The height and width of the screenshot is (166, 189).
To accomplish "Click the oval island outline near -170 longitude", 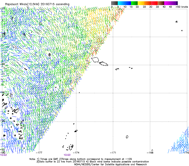I will [x=127, y=137].
